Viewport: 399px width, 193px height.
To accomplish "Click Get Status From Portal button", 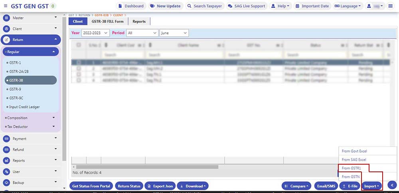I will click(91, 186).
